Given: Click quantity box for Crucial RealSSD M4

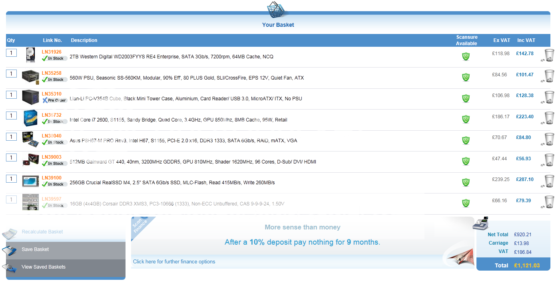Looking at the screenshot, I should (x=11, y=179).
